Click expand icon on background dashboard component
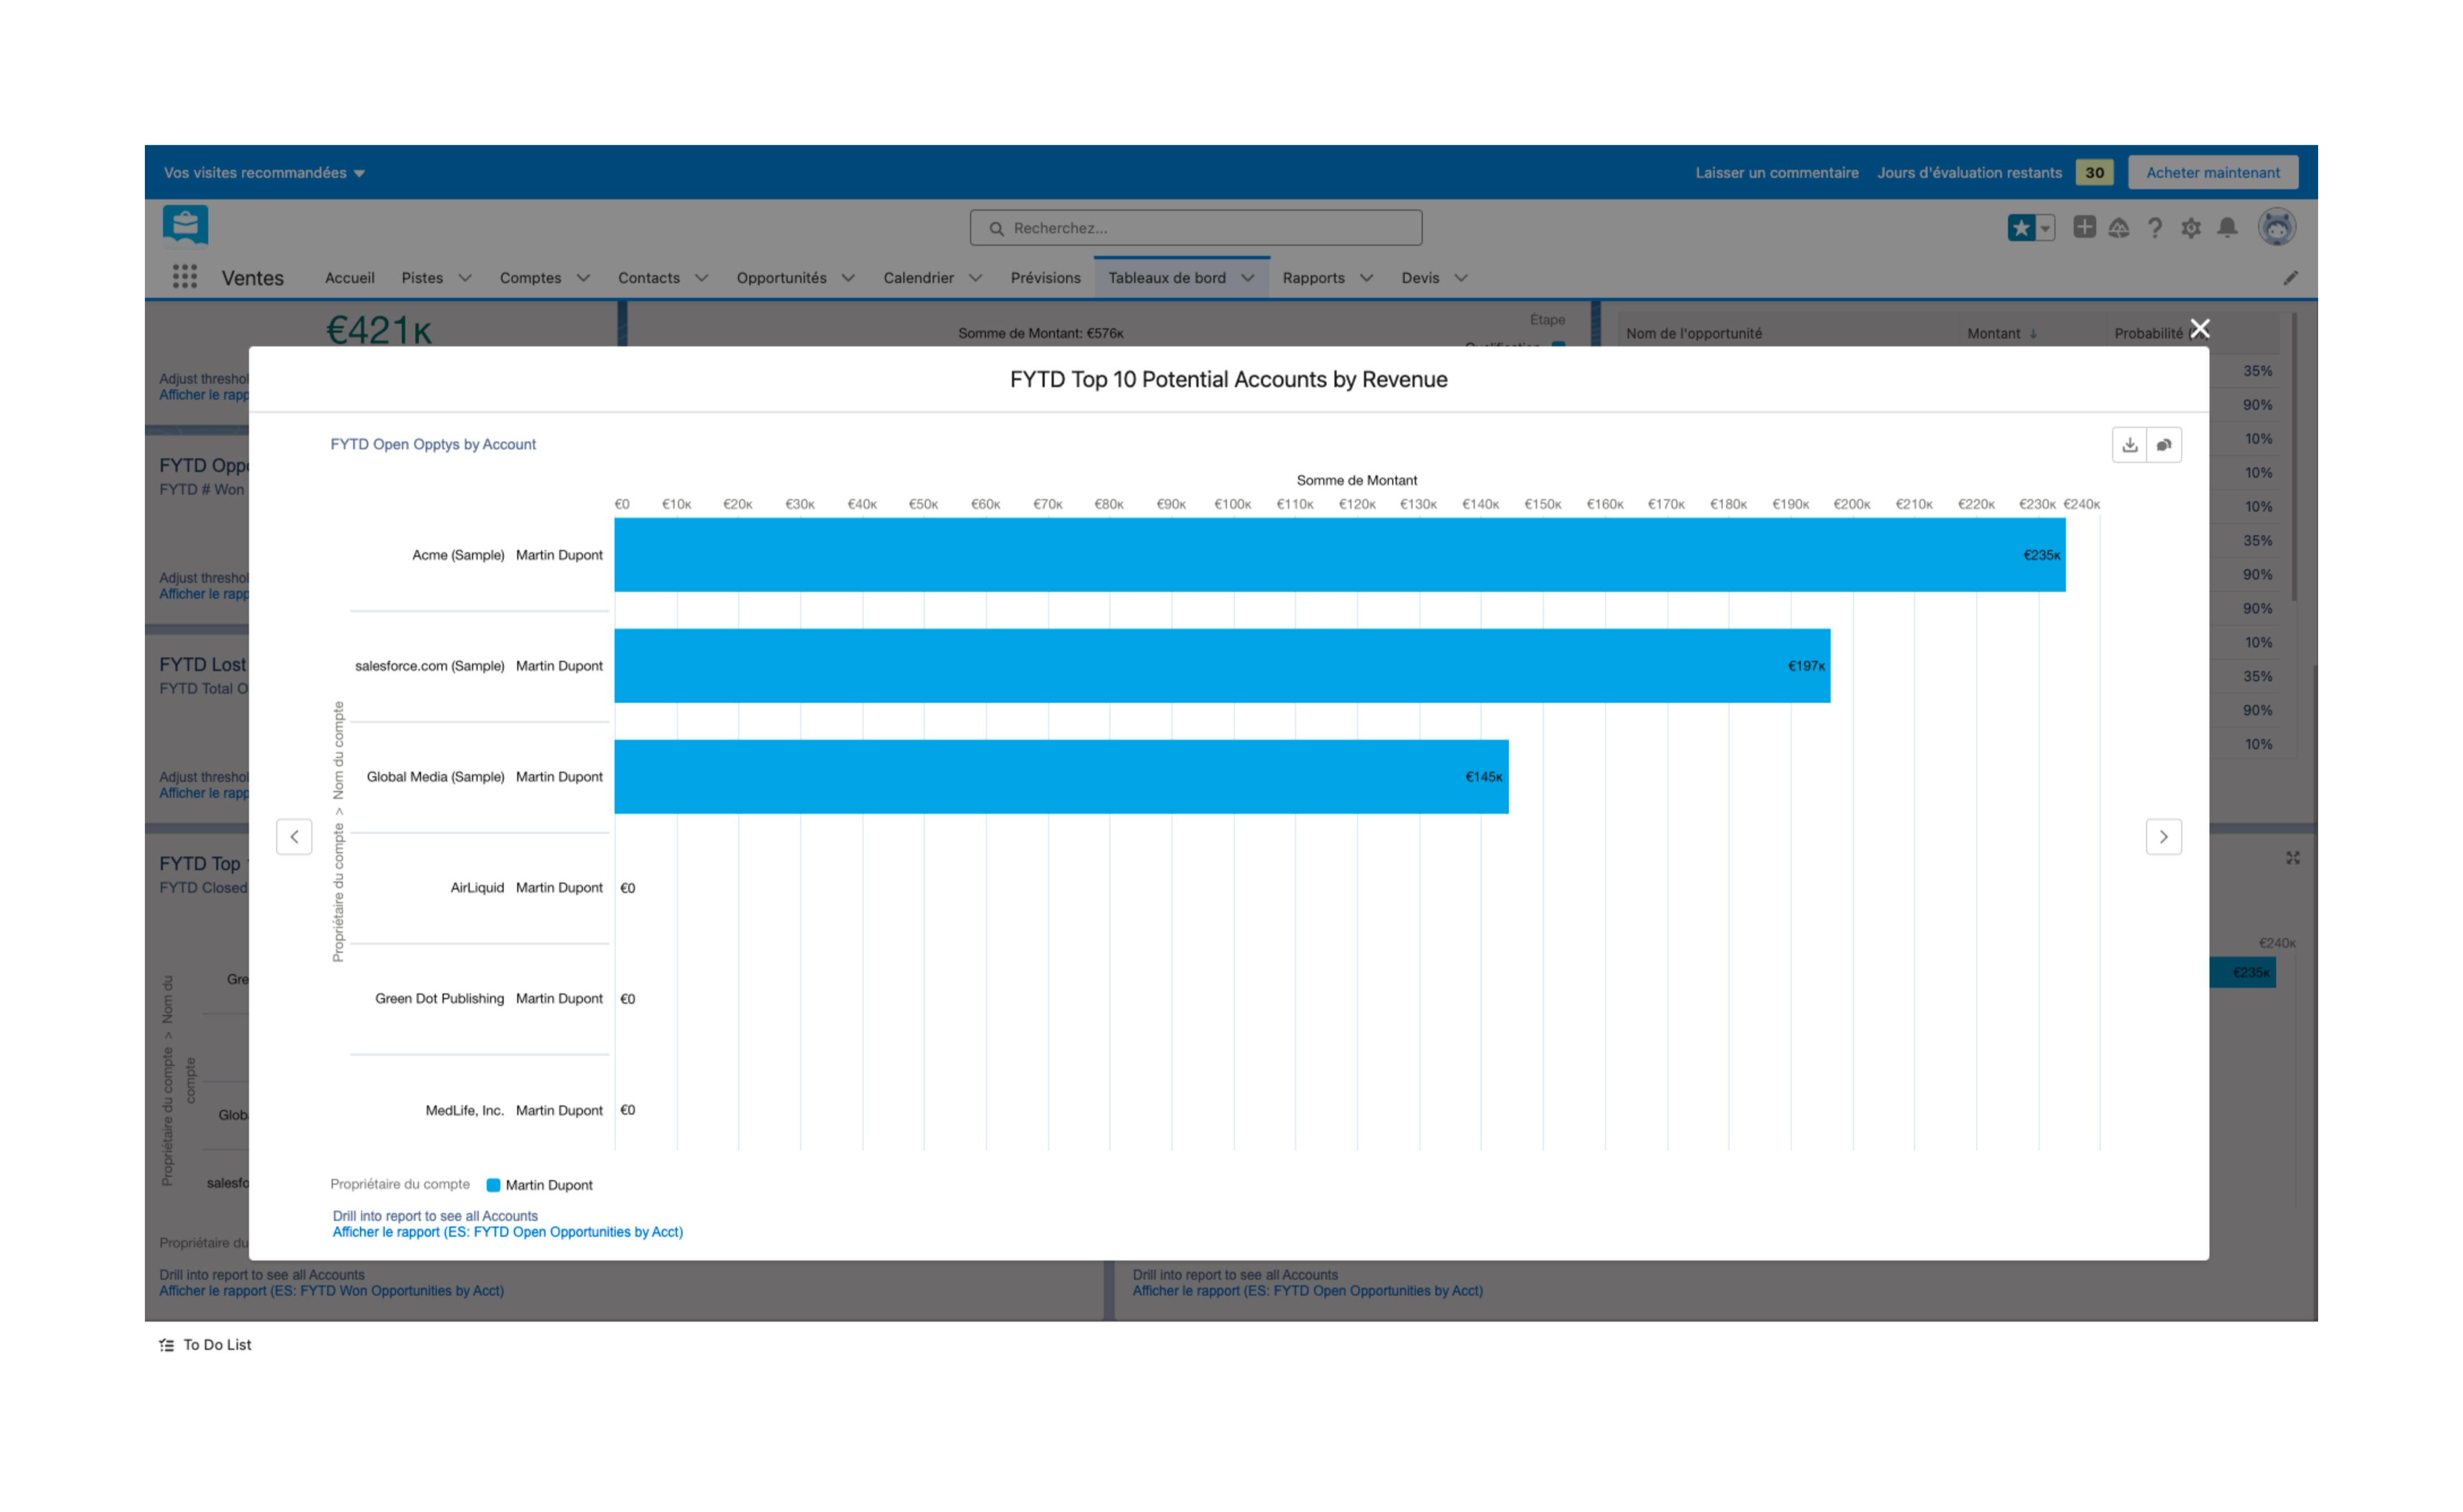 [x=2292, y=858]
